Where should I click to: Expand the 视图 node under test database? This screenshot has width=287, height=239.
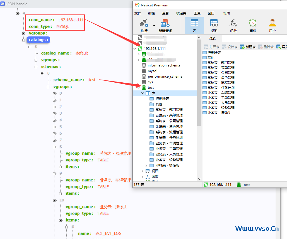pyautogui.click(x=143, y=171)
